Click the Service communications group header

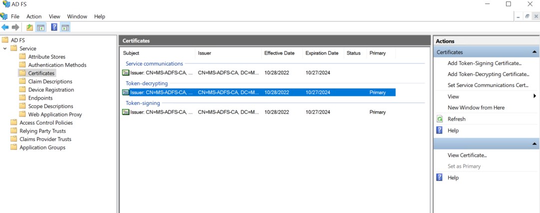click(154, 63)
